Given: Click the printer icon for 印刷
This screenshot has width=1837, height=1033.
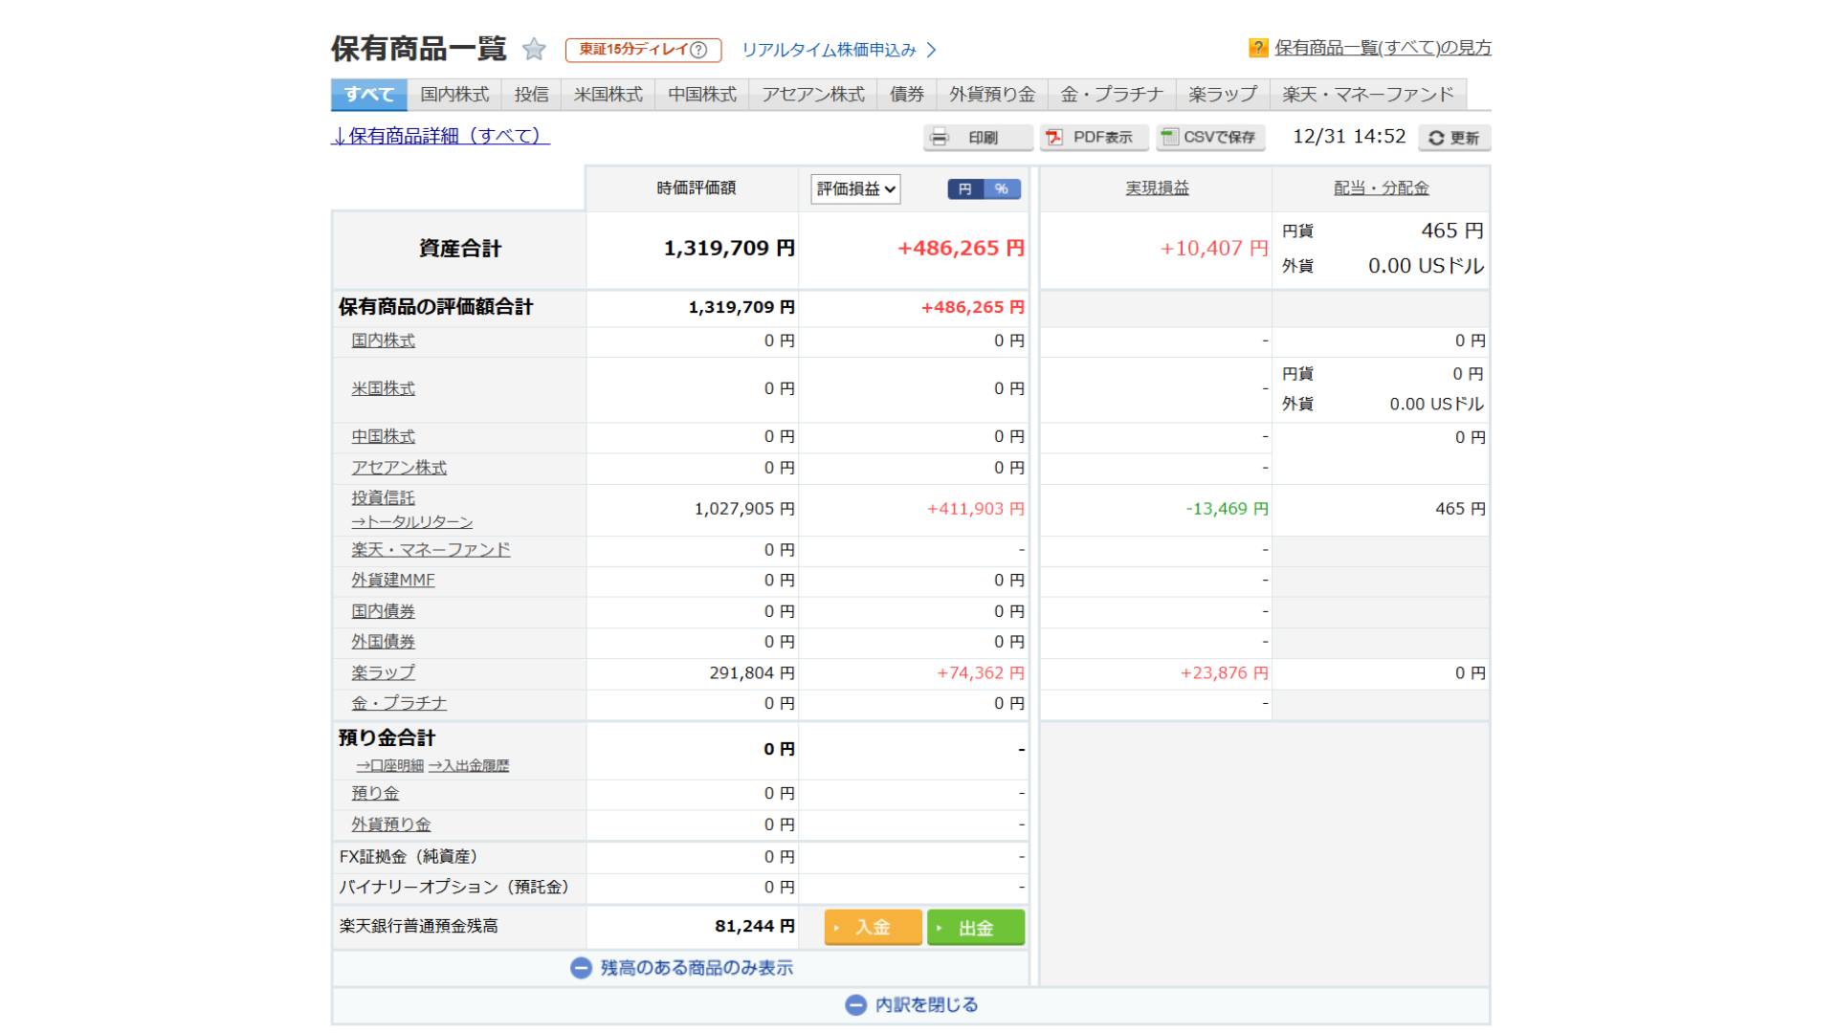Looking at the screenshot, I should coord(940,138).
